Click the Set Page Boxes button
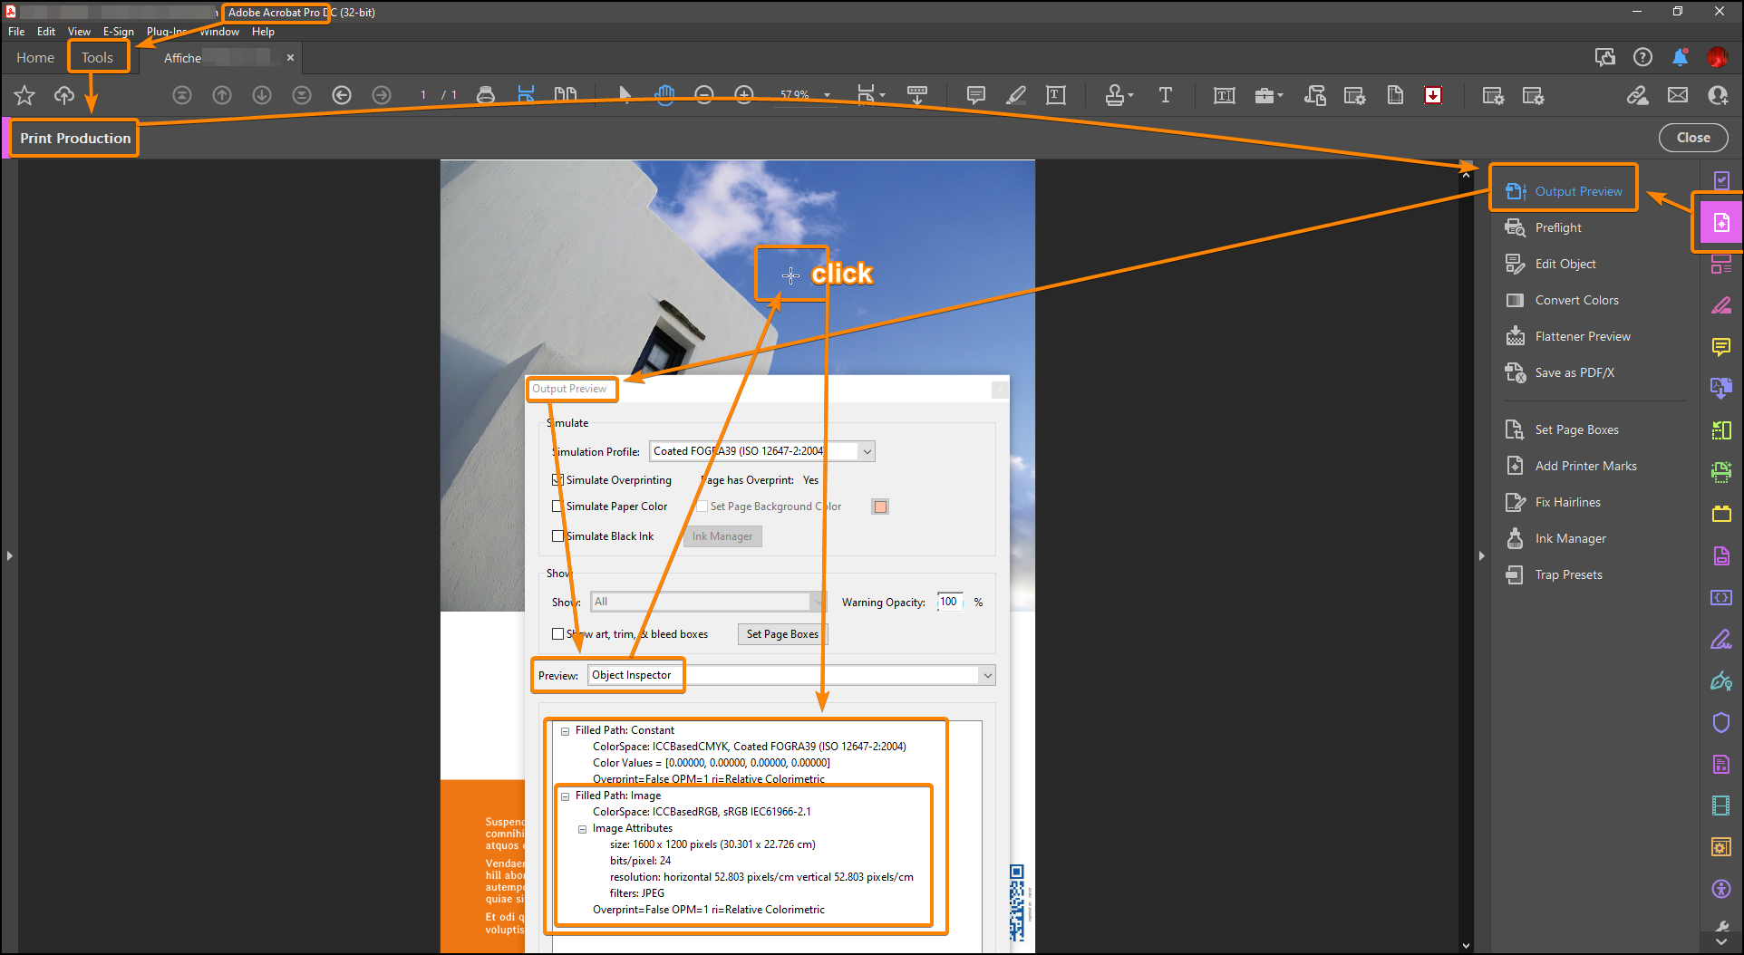 (x=781, y=634)
